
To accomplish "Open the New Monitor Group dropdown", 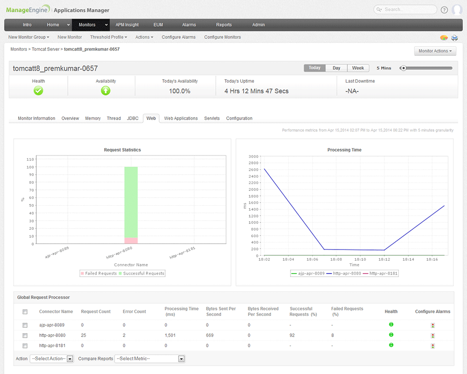I will [29, 37].
